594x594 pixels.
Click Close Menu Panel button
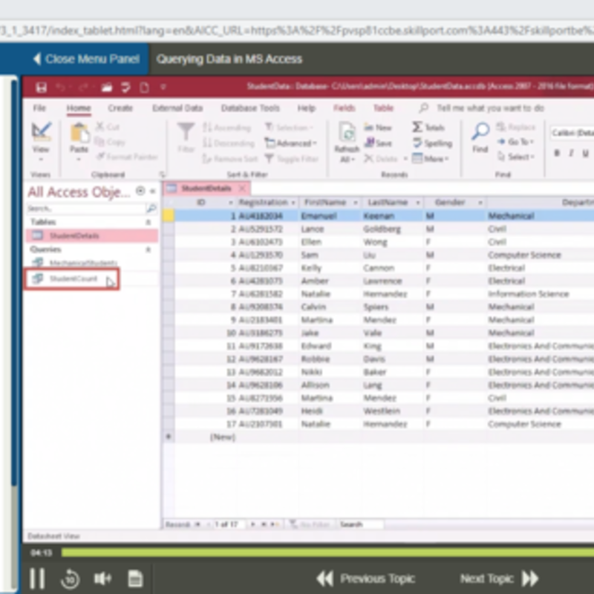point(86,59)
